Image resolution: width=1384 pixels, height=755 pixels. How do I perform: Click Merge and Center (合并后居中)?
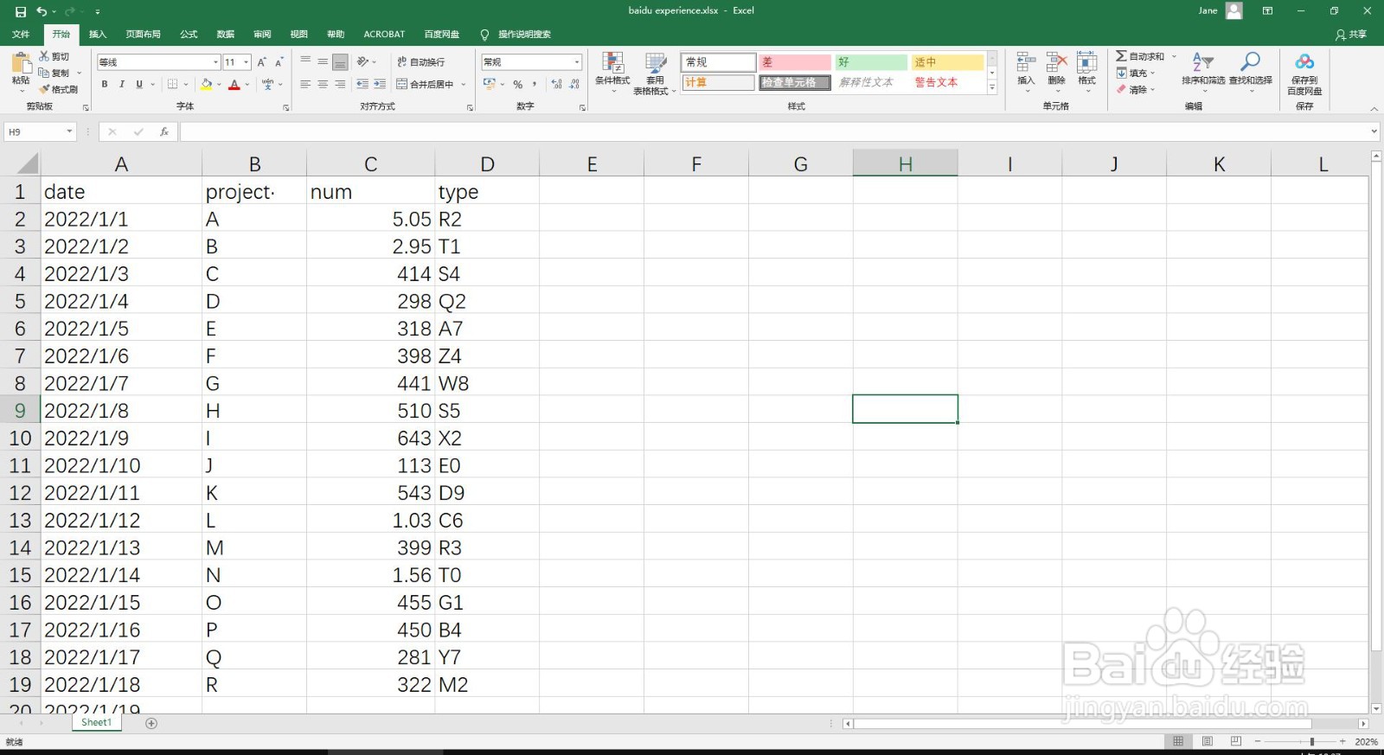coord(426,84)
